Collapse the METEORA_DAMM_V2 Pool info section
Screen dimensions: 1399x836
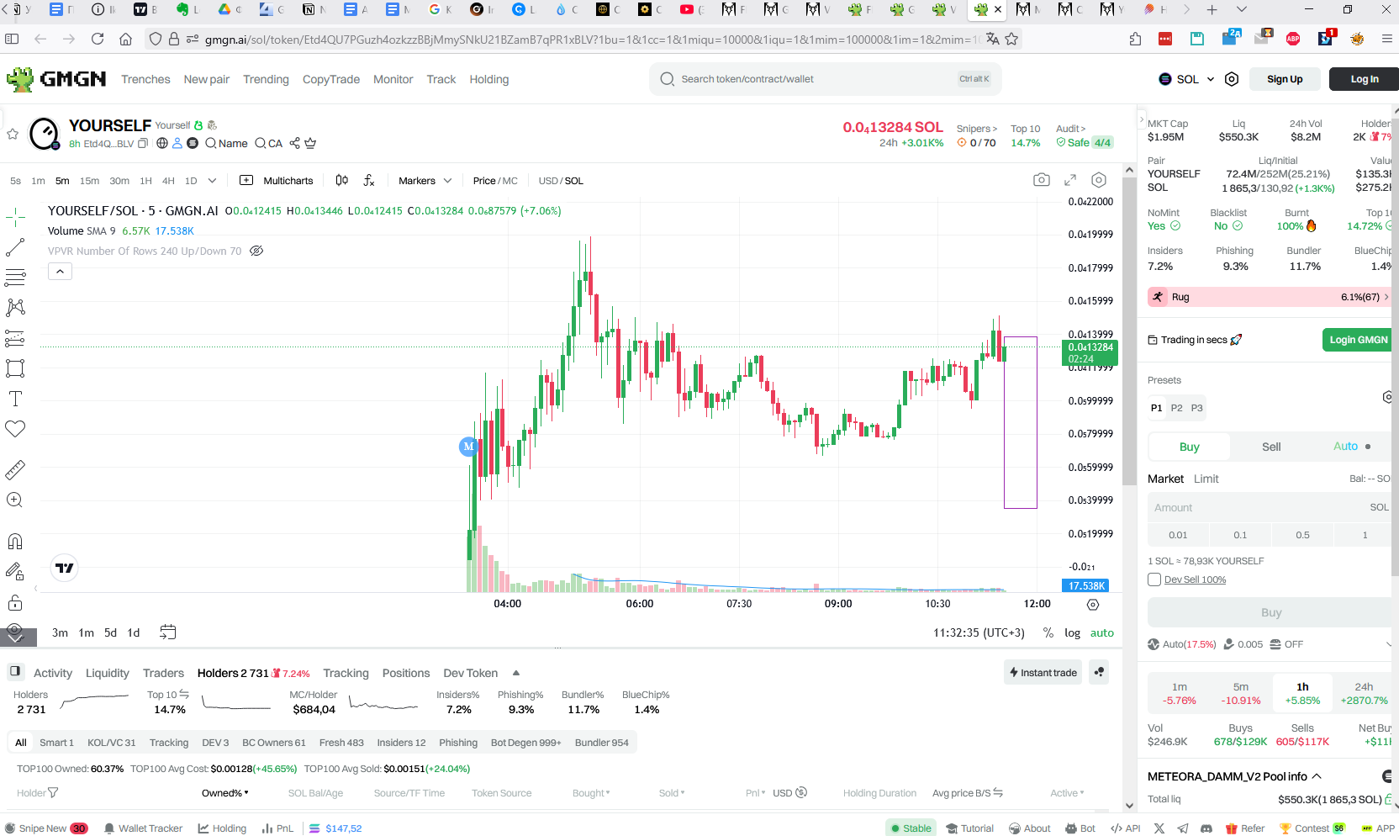pos(1317,776)
